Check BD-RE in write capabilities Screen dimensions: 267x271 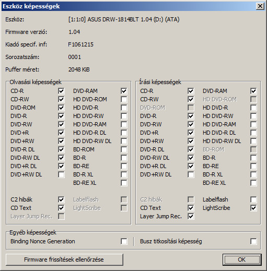(x=253, y=166)
